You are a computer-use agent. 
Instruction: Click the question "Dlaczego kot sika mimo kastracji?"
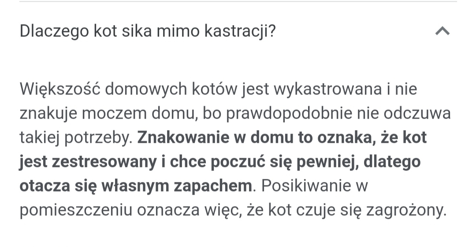pyautogui.click(x=148, y=32)
